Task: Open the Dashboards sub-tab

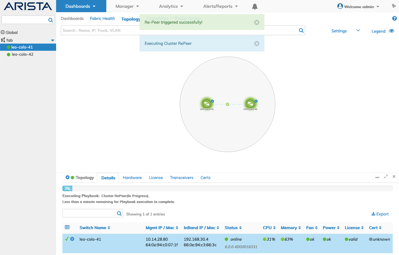Action: click(72, 18)
